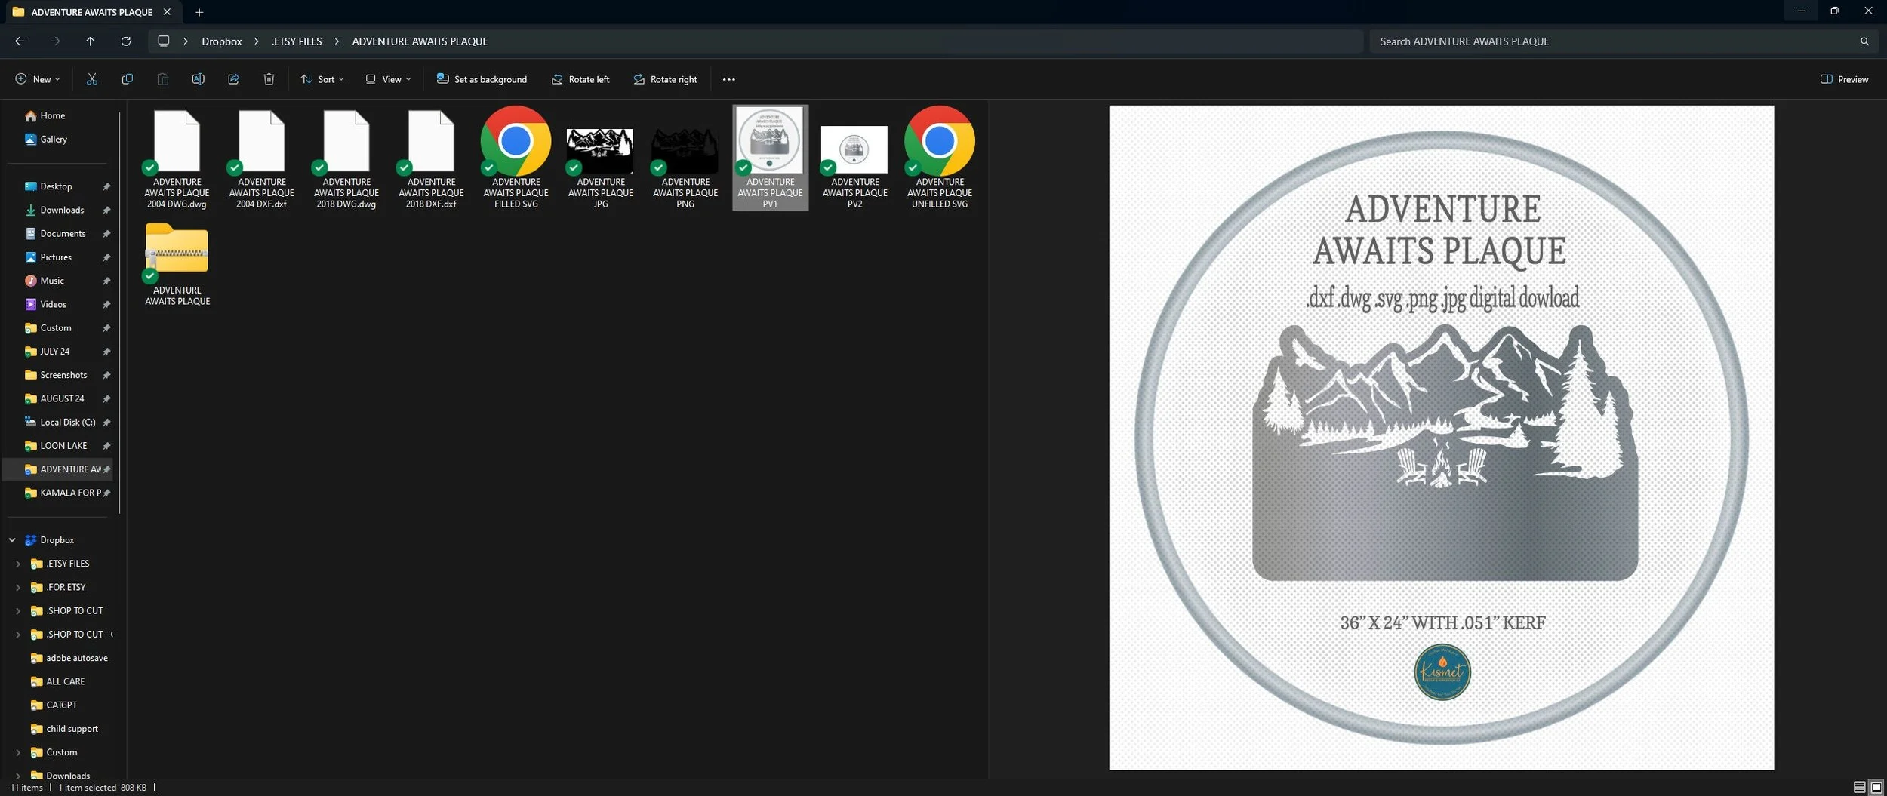Click ADVENTURE AWAITS PLAQUE breadcrumb segment
1887x796 pixels.
pyautogui.click(x=420, y=41)
